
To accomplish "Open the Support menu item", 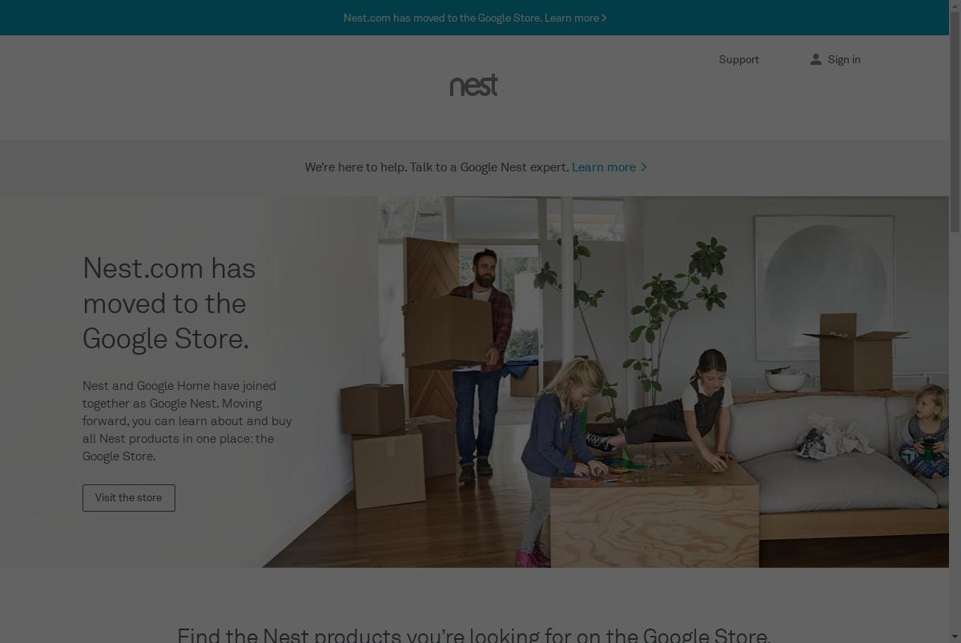I will [x=738, y=59].
